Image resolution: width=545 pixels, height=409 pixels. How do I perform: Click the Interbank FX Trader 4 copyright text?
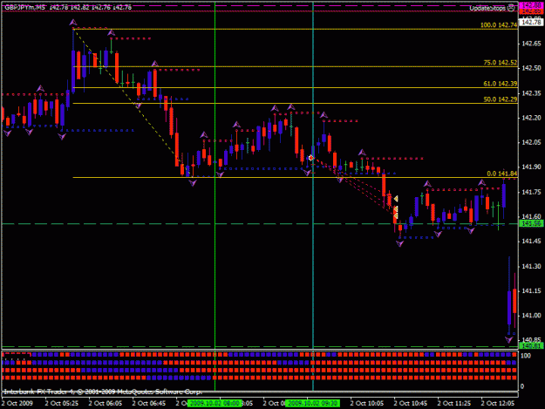[x=103, y=392]
